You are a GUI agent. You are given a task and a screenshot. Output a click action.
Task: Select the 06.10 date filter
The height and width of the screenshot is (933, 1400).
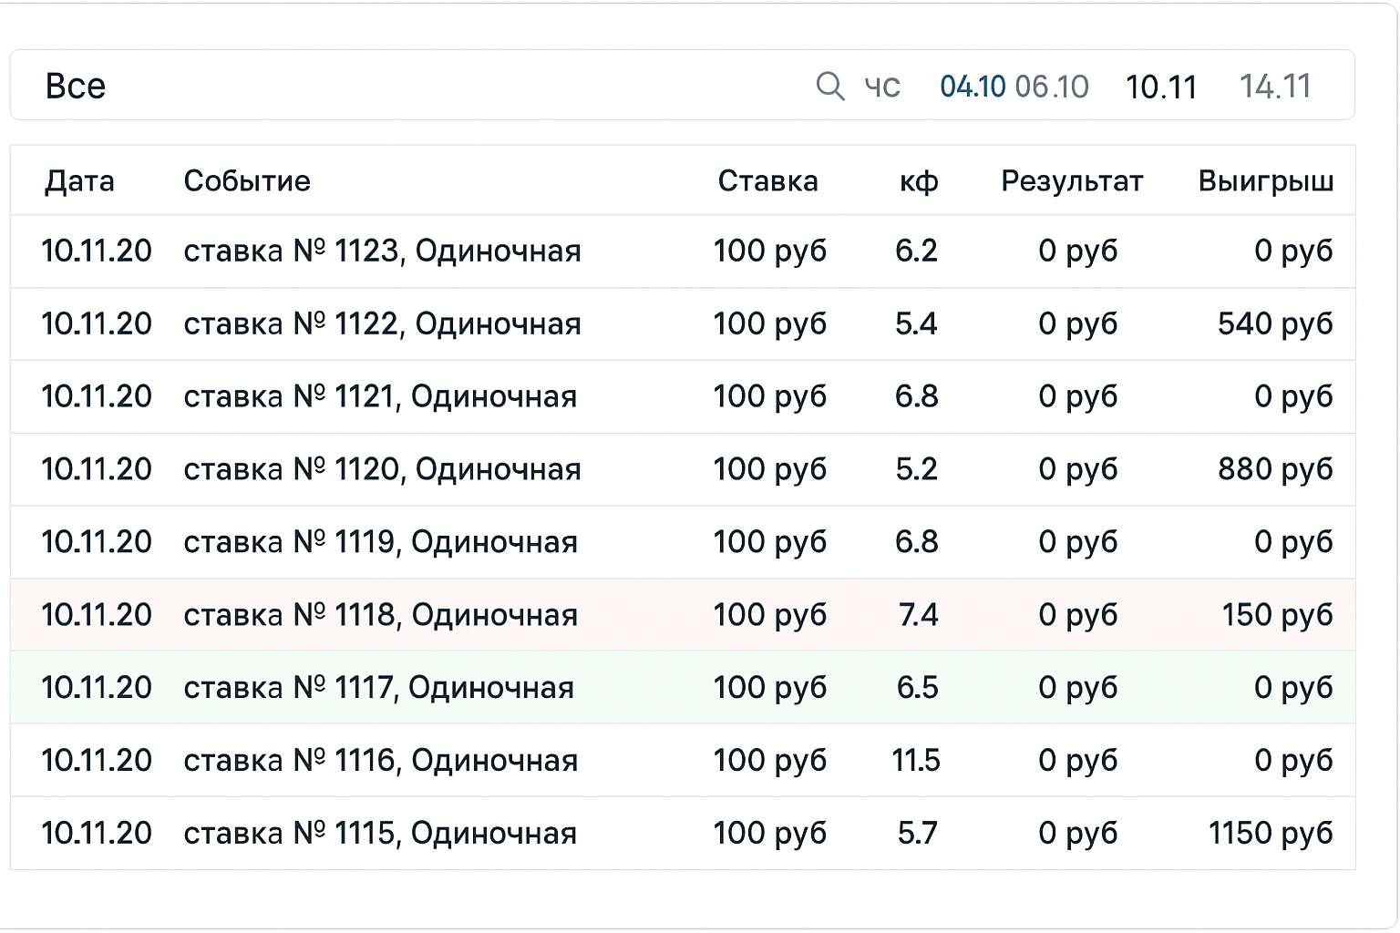1050,86
